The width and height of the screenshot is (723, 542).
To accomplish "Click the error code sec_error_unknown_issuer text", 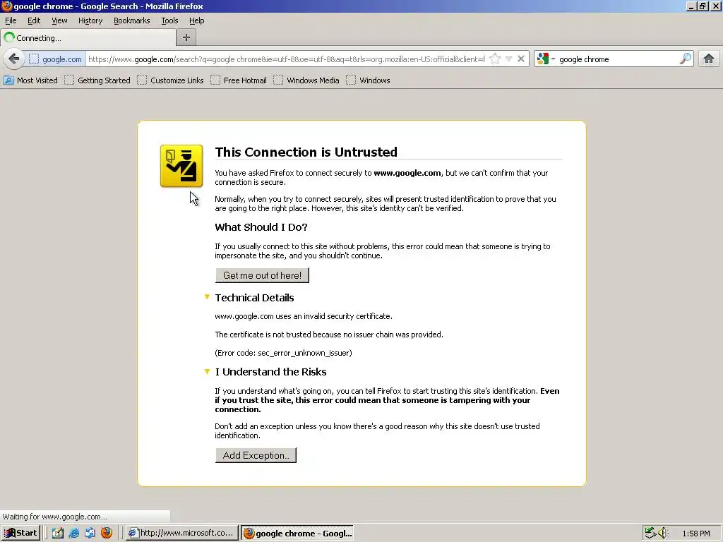I will pyautogui.click(x=283, y=353).
